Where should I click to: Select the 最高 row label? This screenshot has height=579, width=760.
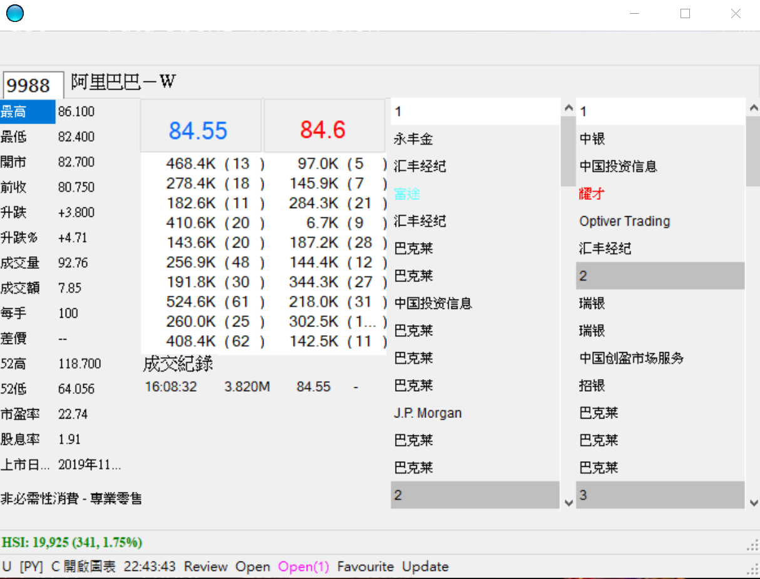(28, 112)
